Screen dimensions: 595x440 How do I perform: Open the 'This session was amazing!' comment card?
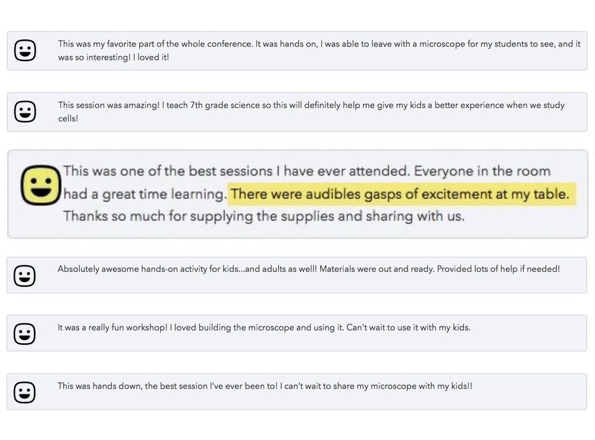pyautogui.click(x=297, y=112)
